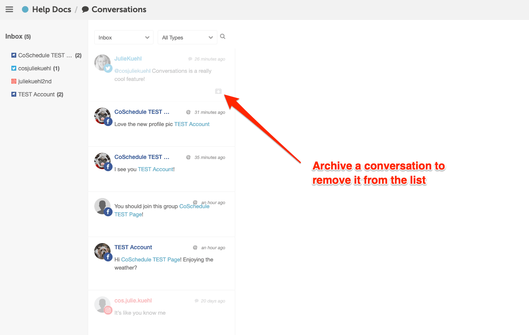
Task: Click the silhouette avatar on group message
Action: 102,206
